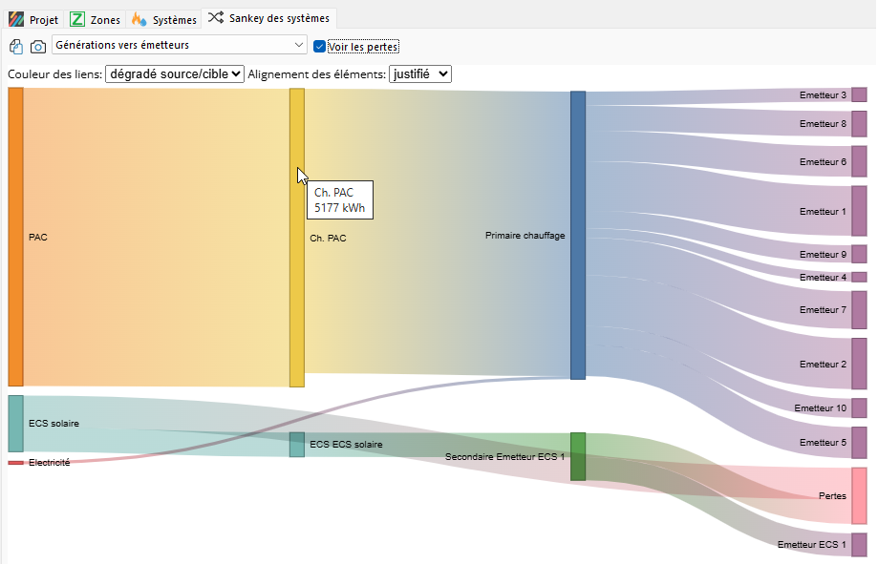
Task: Open the Générations vers émetteurs dropdown
Action: (x=179, y=45)
